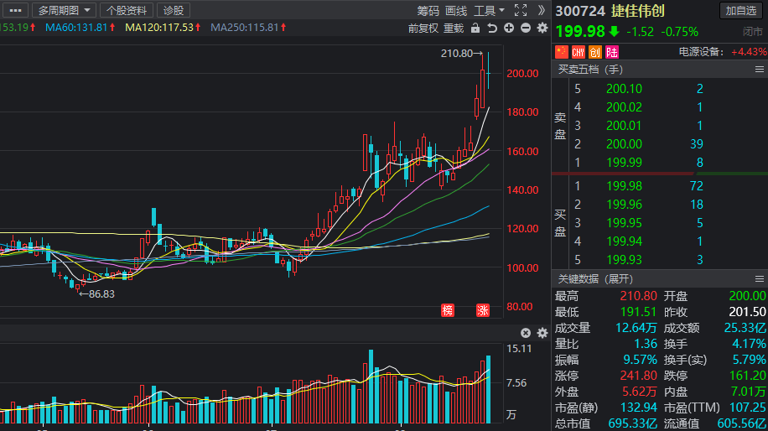Screen dimensions: 768x431
Task: Click the 市盈(静) 132.94 value
Action: tap(638, 408)
